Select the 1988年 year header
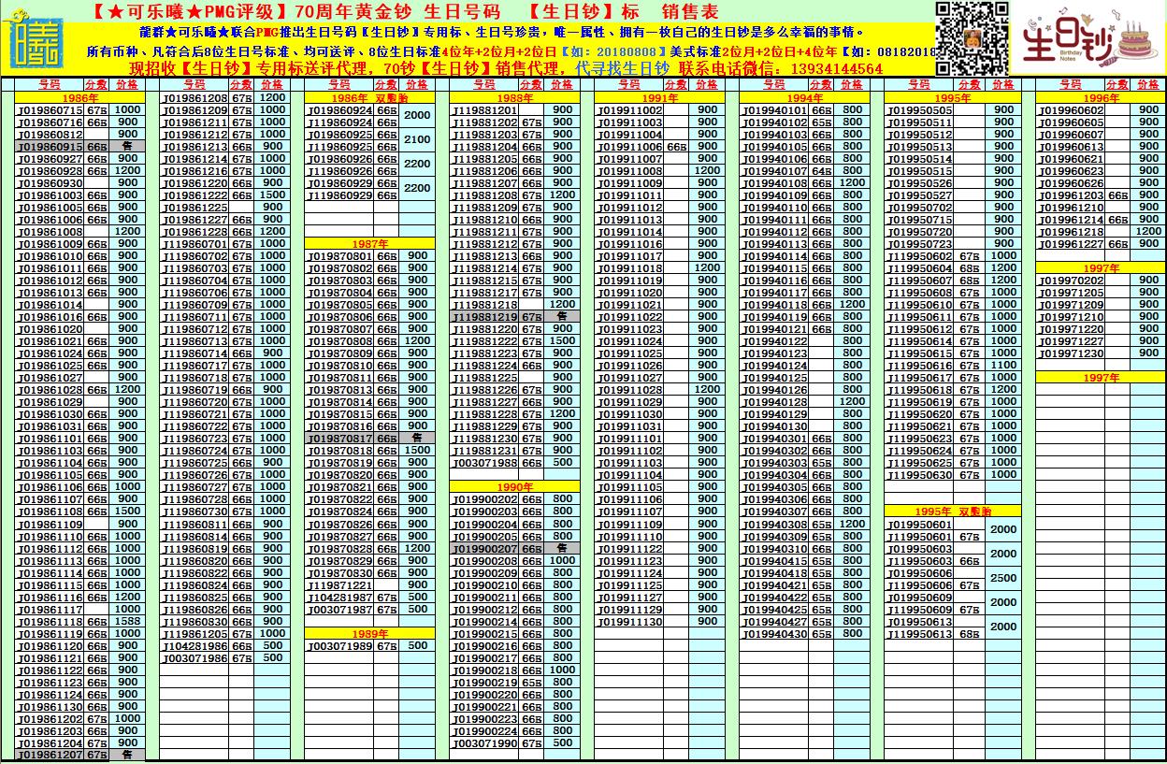Viewport: 1167px width, 764px height. point(515,98)
